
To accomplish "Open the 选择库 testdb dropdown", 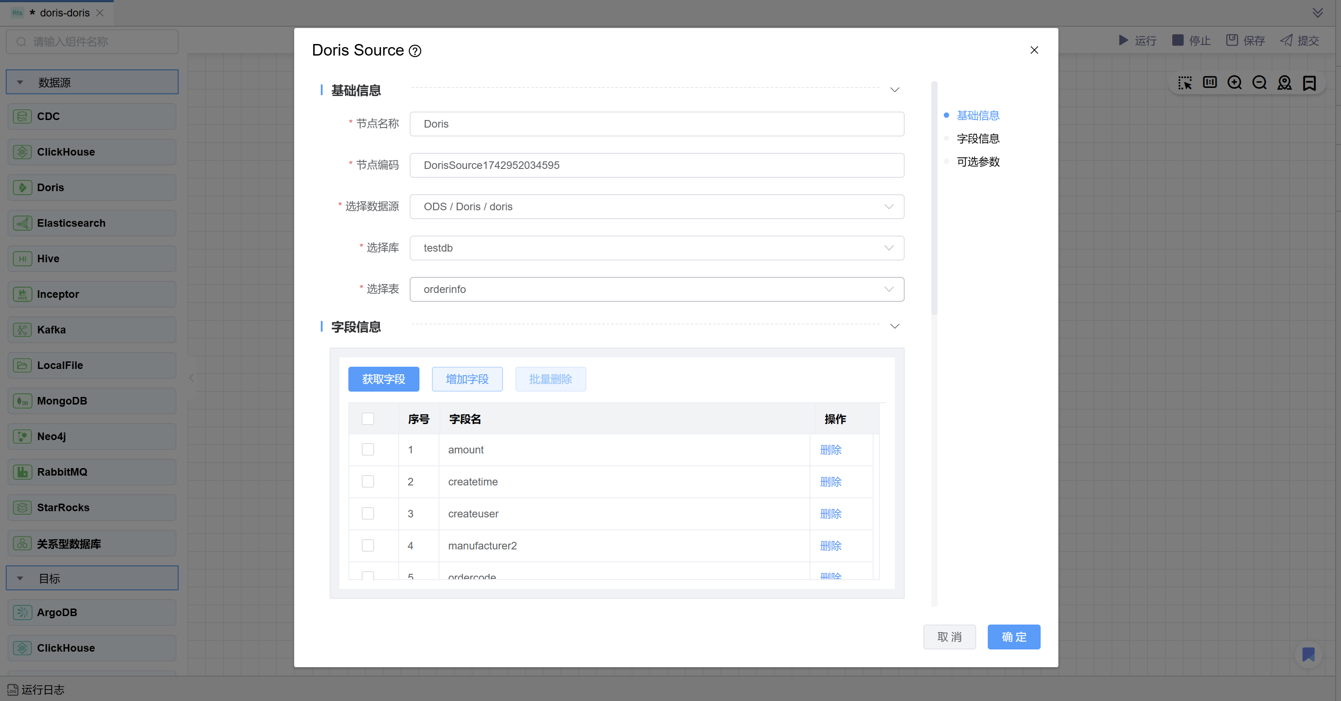I will [656, 248].
